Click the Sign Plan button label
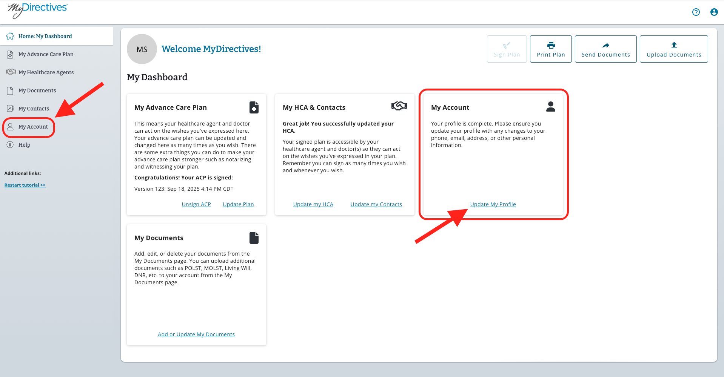 click(507, 55)
